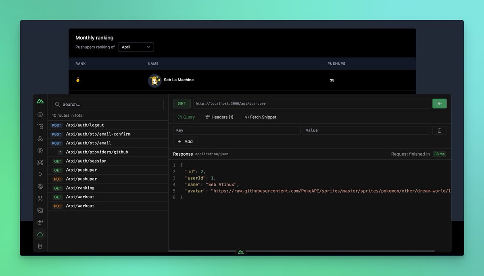The image size is (484, 276).
Task: Open the Components tab (three-nodes icon)
Action: [40, 138]
